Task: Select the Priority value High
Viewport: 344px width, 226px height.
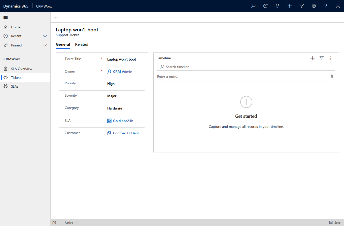Action: 111,84
